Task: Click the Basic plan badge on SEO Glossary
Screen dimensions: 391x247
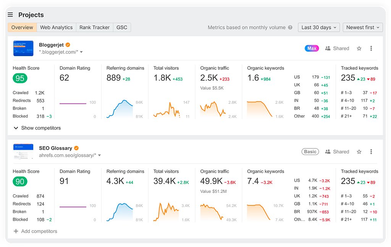Action: [x=310, y=152]
